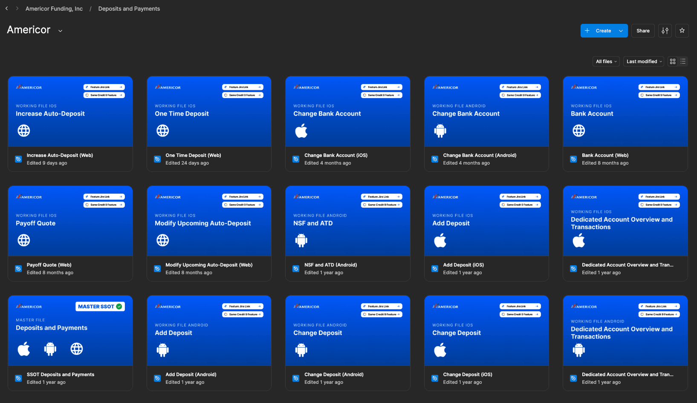Switch to list view
697x403 pixels.
pos(683,61)
